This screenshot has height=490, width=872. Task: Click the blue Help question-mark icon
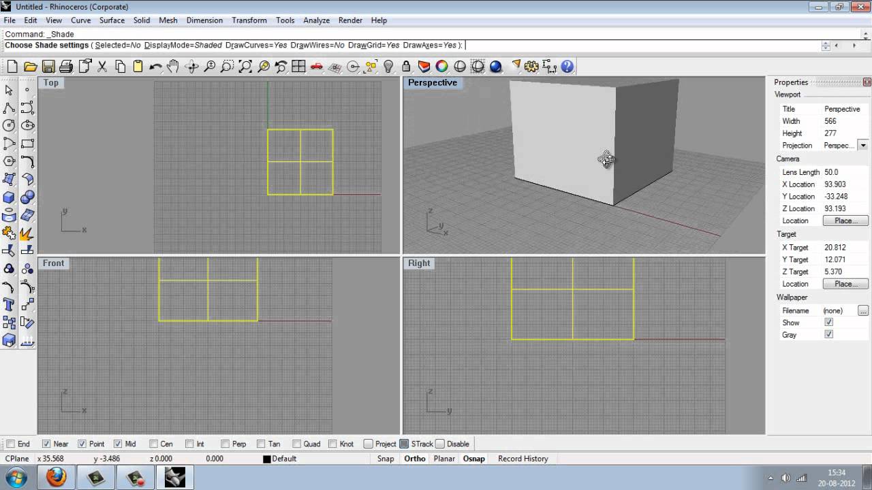pos(567,67)
